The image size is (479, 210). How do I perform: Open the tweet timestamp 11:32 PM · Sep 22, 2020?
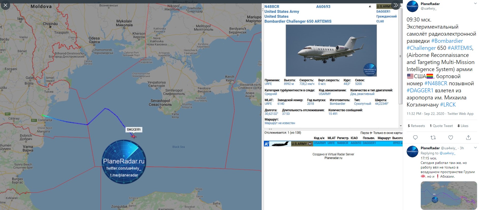click(425, 114)
